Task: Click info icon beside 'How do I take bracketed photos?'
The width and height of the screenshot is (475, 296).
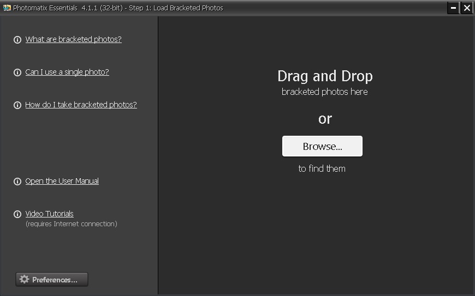Action: 17,105
